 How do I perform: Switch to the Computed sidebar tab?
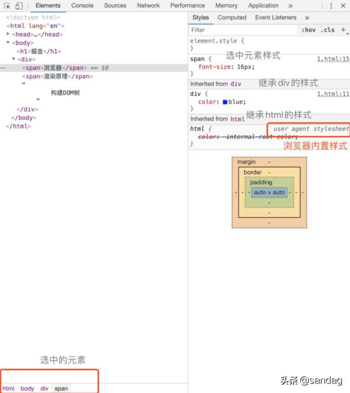click(232, 18)
